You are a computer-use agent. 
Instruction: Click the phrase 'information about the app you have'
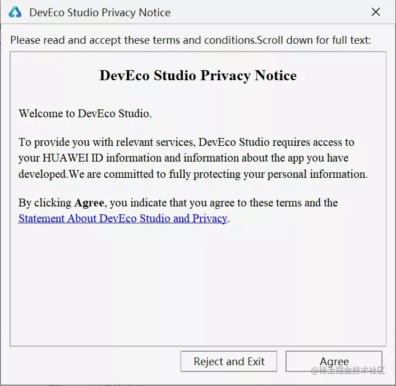pyautogui.click(x=266, y=158)
